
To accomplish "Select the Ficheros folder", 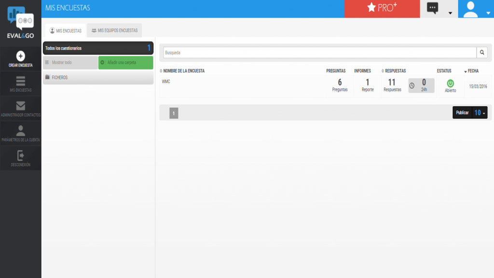I will tap(98, 78).
